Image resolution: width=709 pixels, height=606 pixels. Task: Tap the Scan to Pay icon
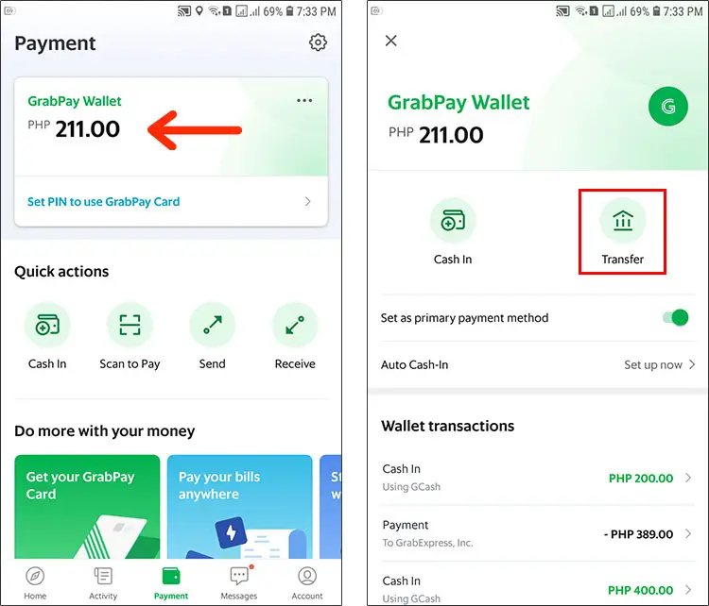130,325
